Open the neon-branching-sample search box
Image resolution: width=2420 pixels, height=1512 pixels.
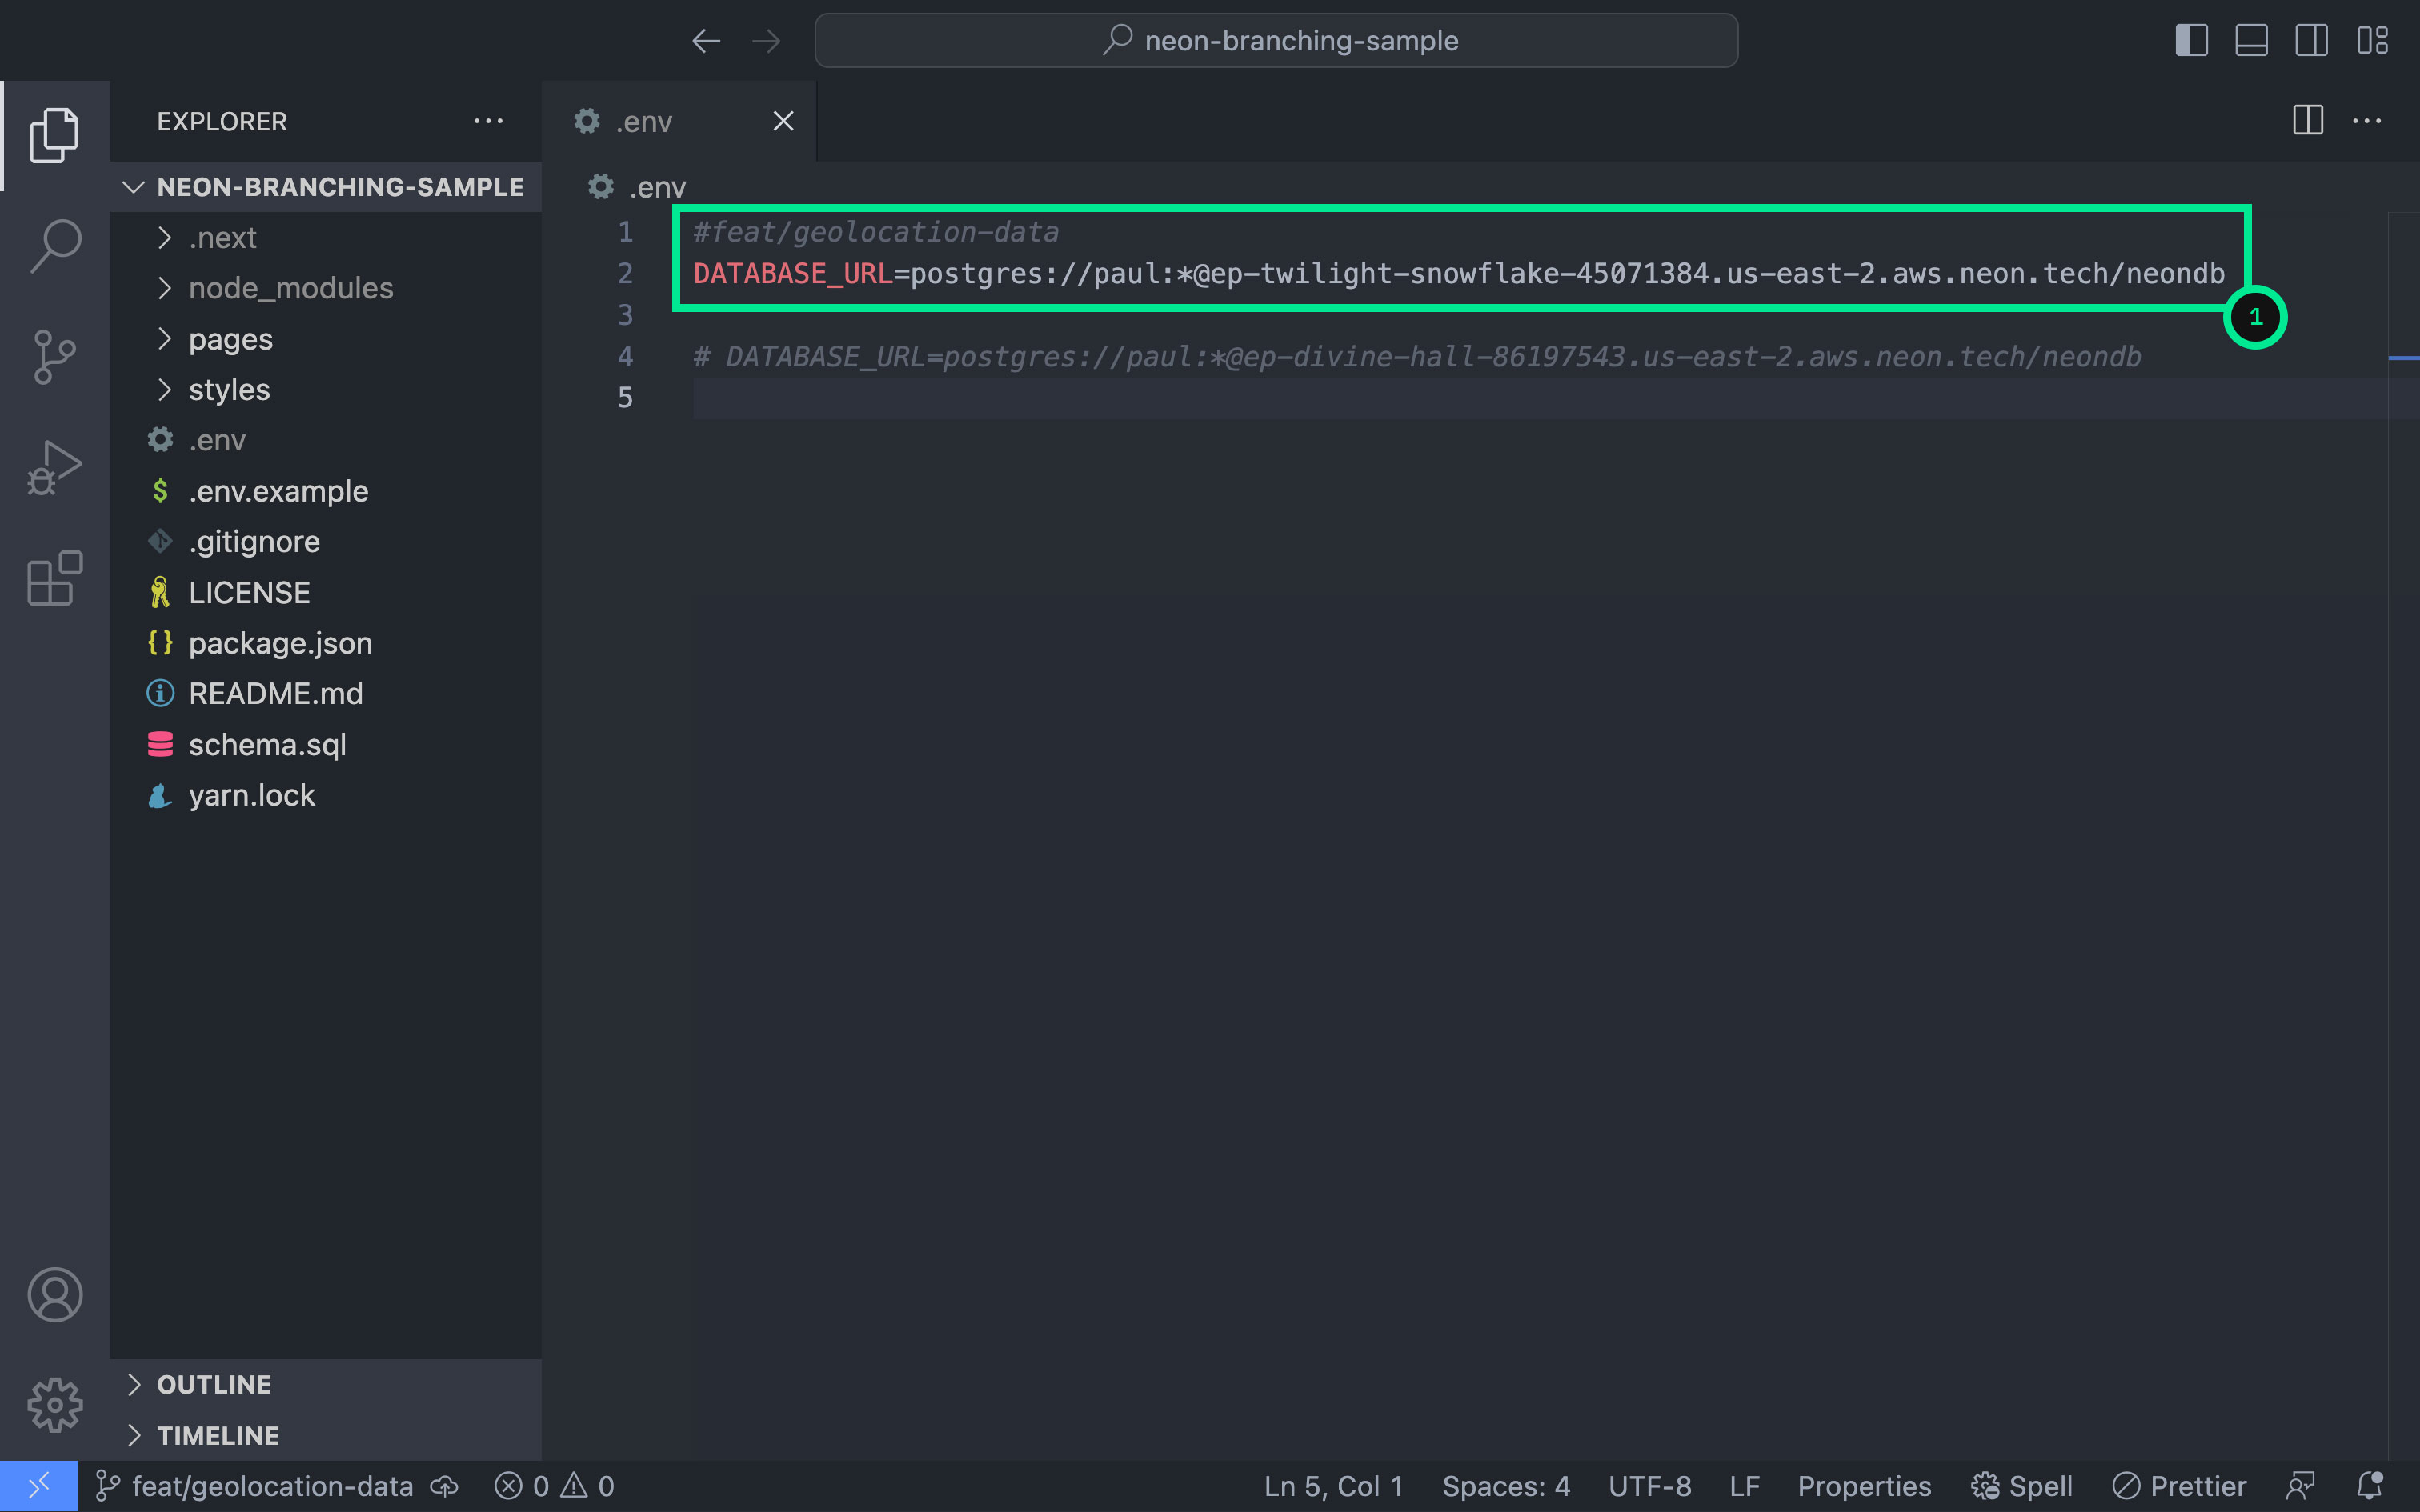click(1276, 40)
